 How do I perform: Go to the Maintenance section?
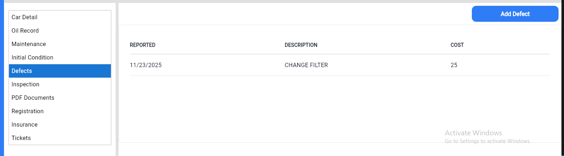pos(29,44)
